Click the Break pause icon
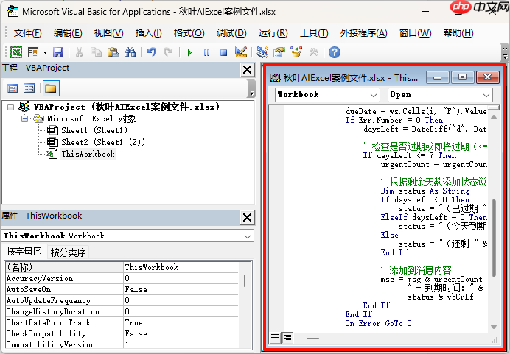The width and height of the screenshot is (510, 354). click(206, 52)
